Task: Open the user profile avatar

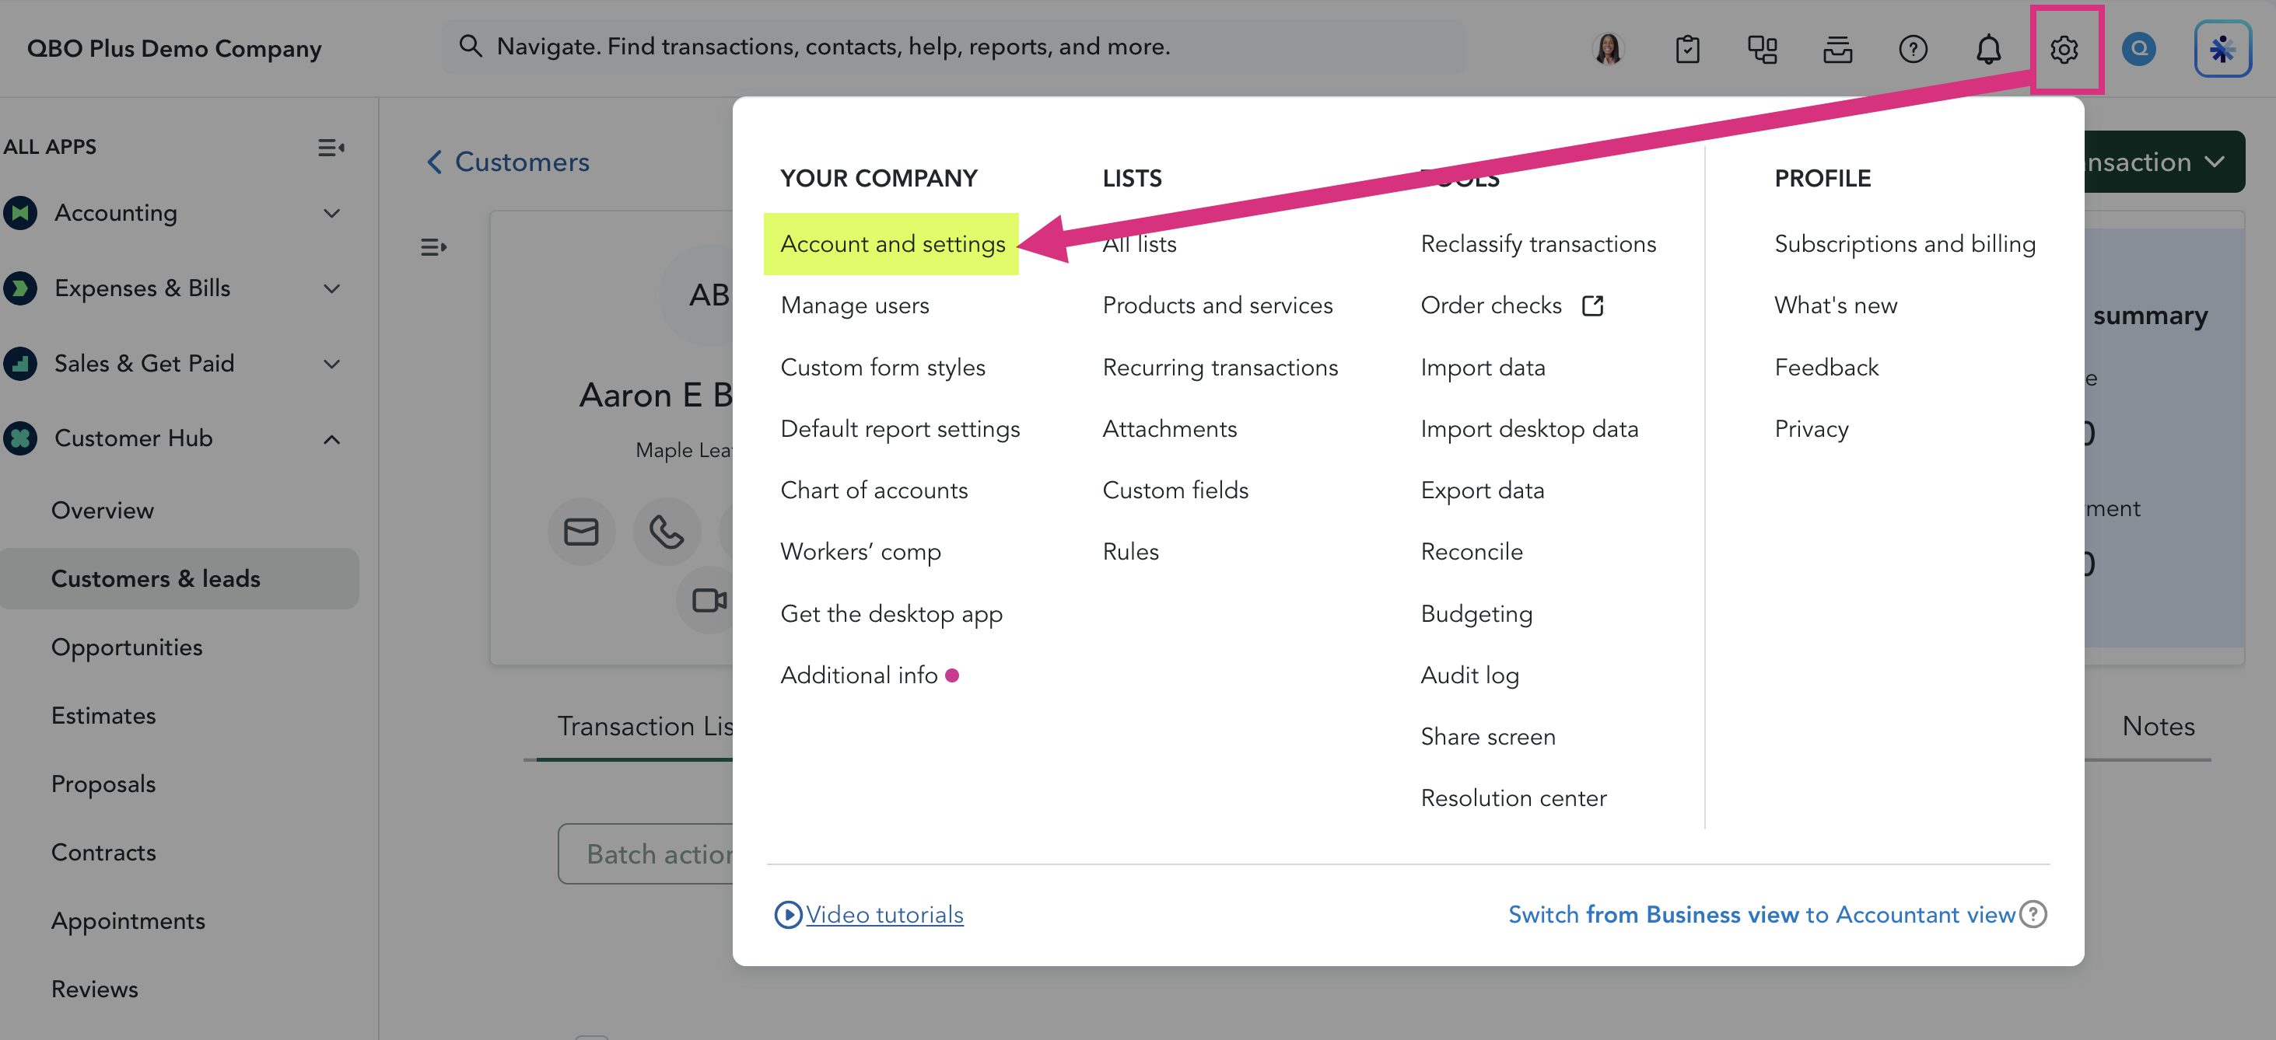Action: [x=1608, y=48]
